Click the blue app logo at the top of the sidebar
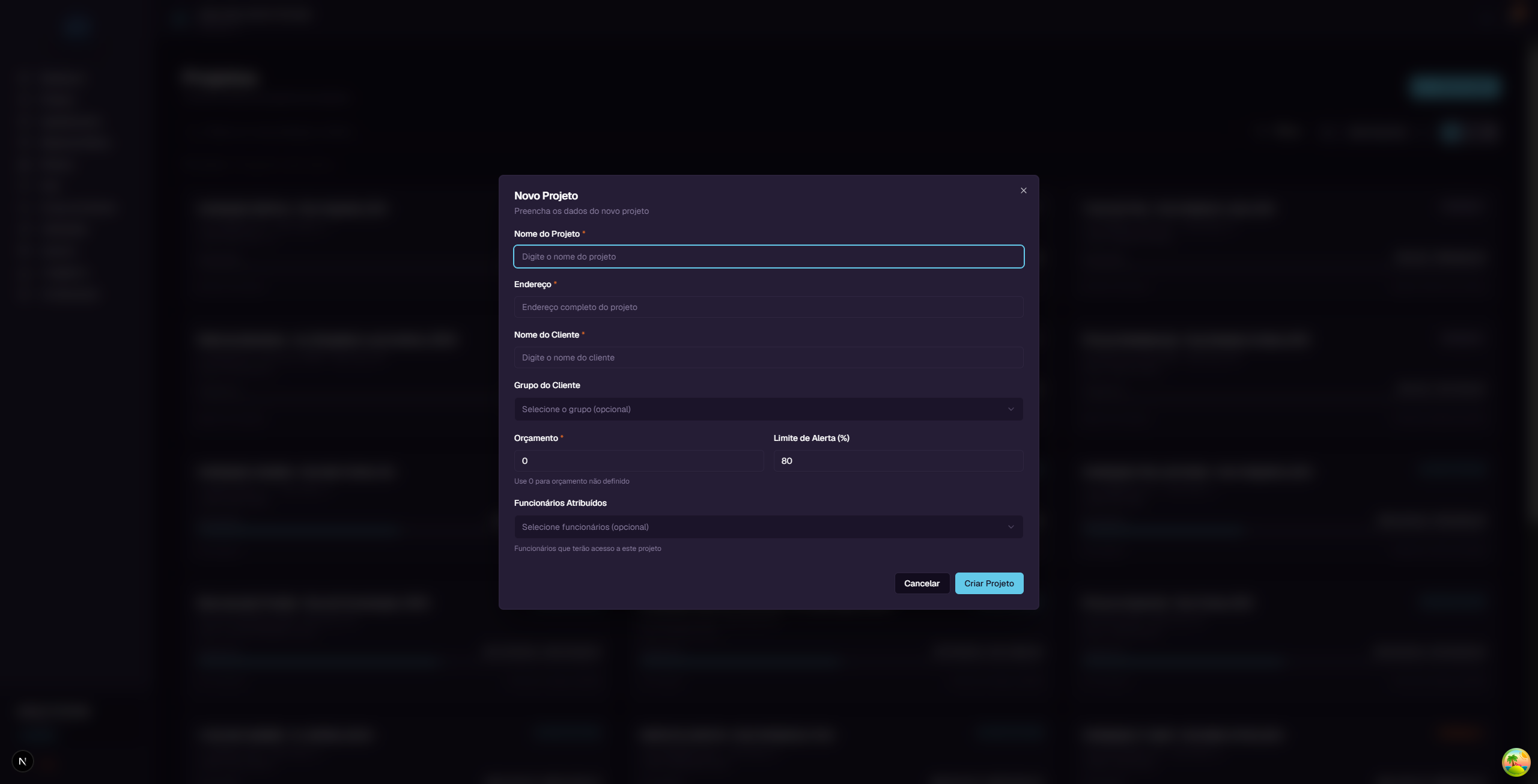 77,27
